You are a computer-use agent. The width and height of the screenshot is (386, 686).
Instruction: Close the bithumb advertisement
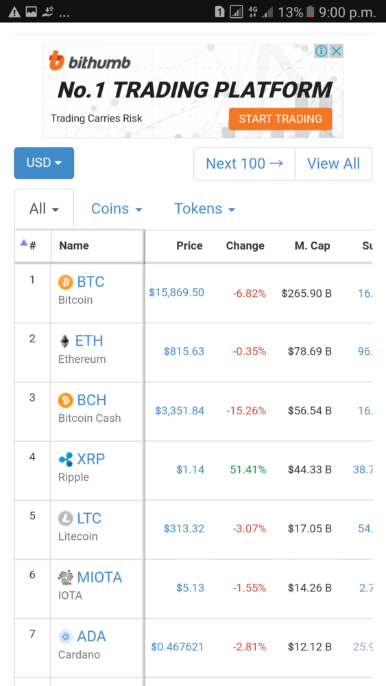336,51
